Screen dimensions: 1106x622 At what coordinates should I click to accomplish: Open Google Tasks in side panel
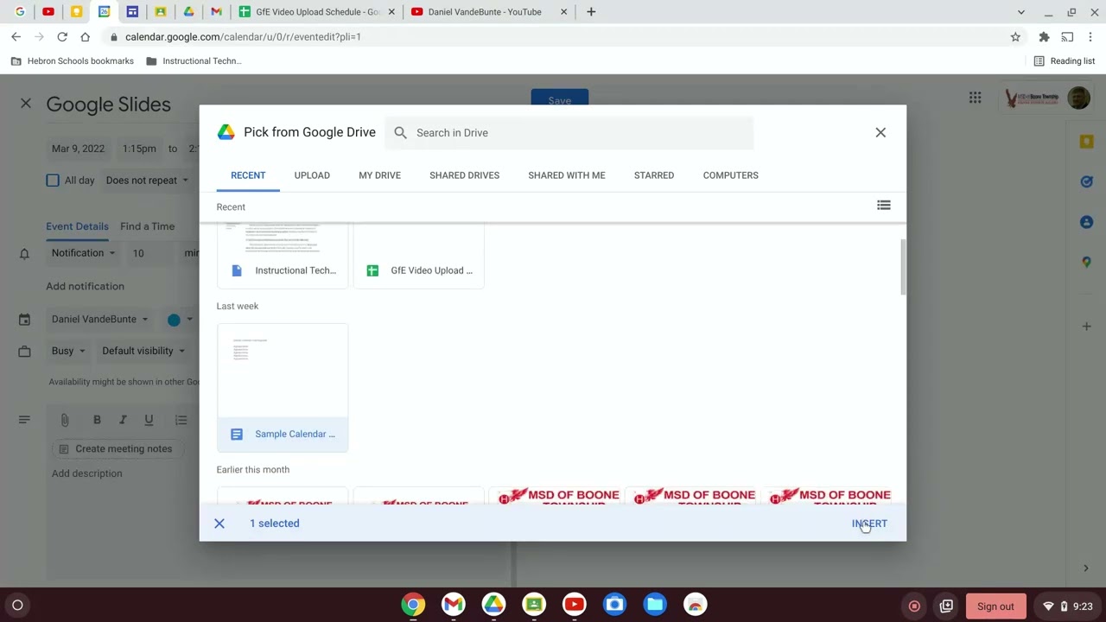tap(1086, 181)
